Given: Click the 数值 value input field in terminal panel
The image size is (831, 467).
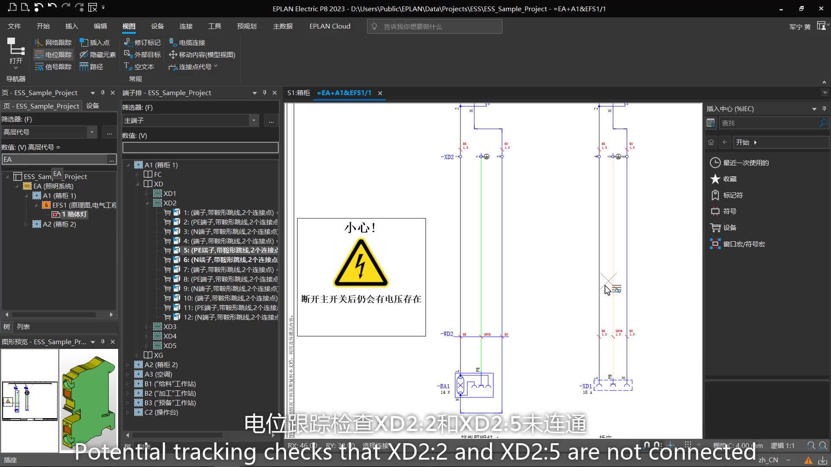Looking at the screenshot, I should tap(200, 147).
